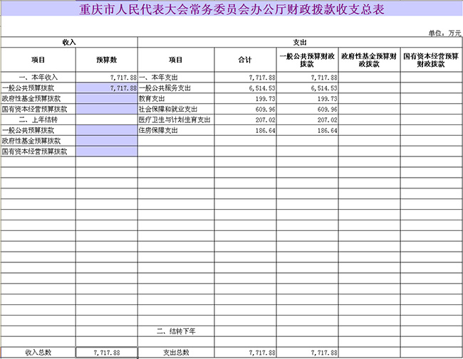
Task: Select the 支出 section header cell
Action: pos(300,43)
